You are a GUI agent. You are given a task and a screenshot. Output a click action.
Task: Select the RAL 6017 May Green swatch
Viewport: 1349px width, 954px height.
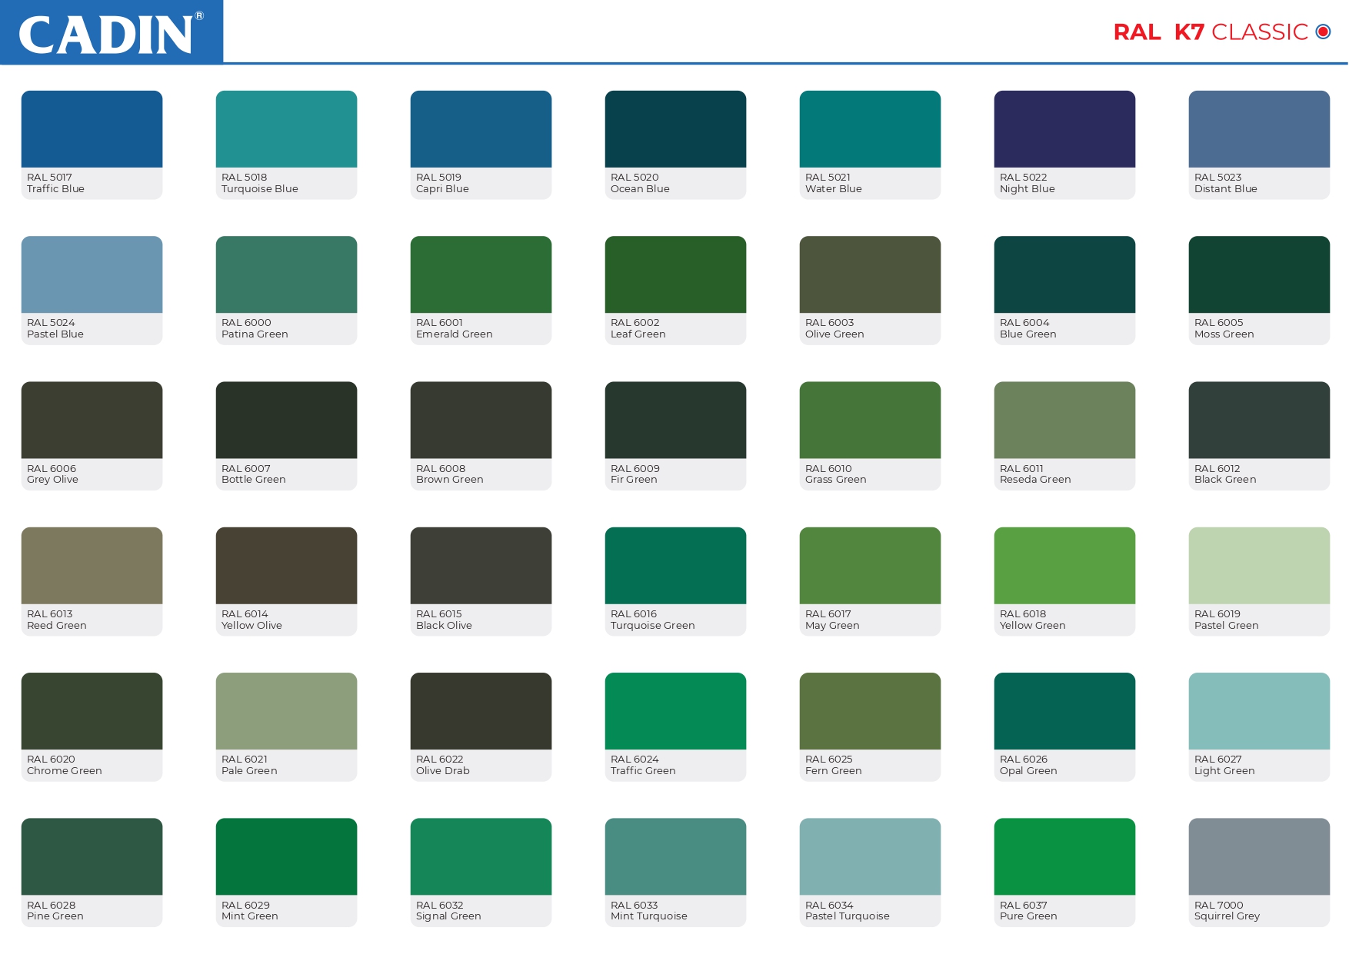[x=870, y=566]
